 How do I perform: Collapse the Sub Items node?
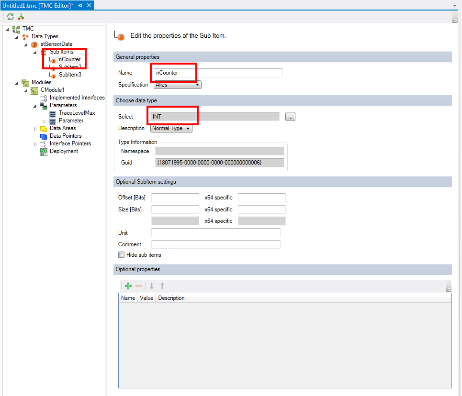(35, 53)
